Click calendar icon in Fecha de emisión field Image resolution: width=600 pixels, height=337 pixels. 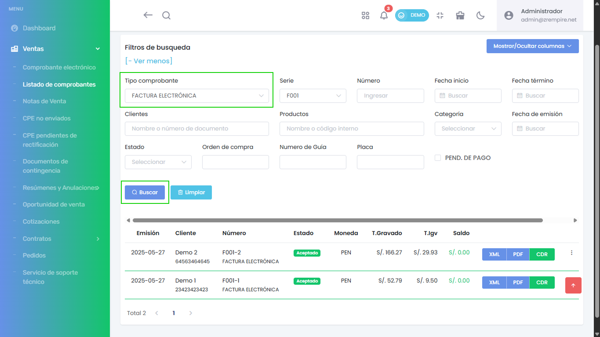coord(520,129)
